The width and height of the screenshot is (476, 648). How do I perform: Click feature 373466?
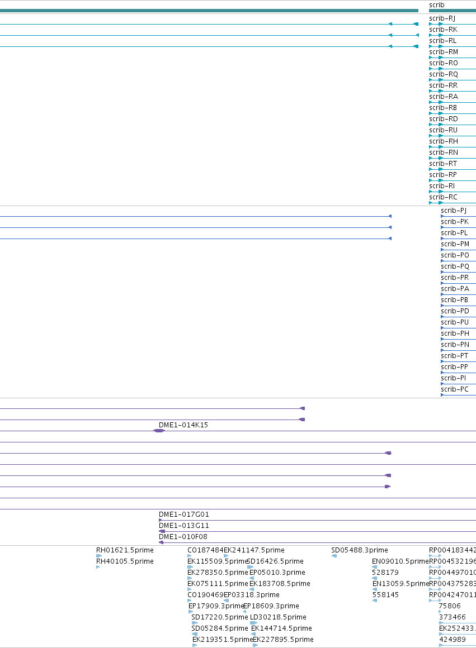tap(453, 617)
